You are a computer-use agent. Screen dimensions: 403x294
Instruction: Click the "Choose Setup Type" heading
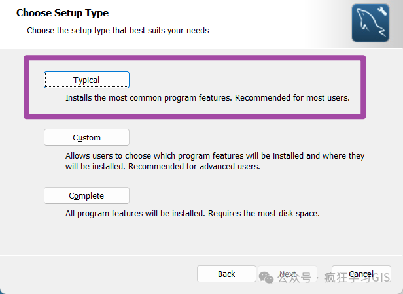click(63, 12)
